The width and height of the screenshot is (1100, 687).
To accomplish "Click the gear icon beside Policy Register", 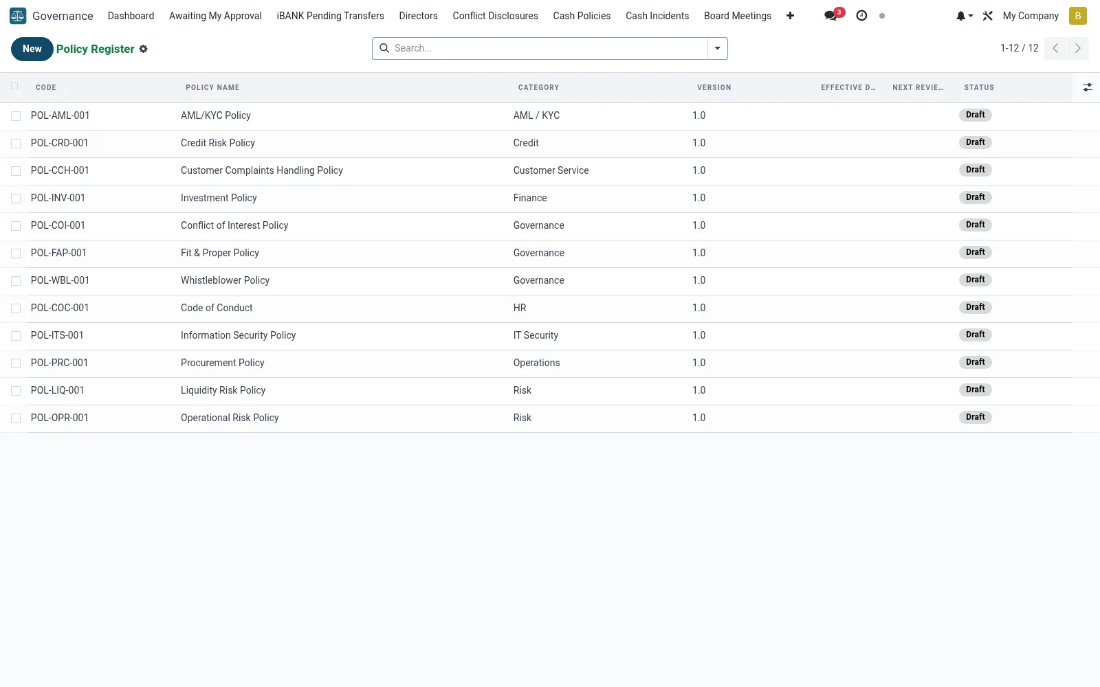I will tap(144, 49).
